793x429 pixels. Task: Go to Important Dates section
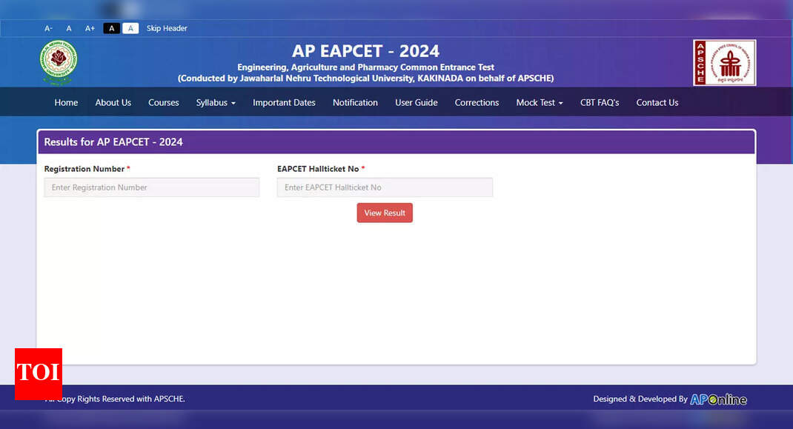284,102
